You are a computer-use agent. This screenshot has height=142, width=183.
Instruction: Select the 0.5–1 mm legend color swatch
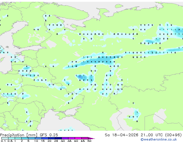pyautogui.click(x=12, y=138)
